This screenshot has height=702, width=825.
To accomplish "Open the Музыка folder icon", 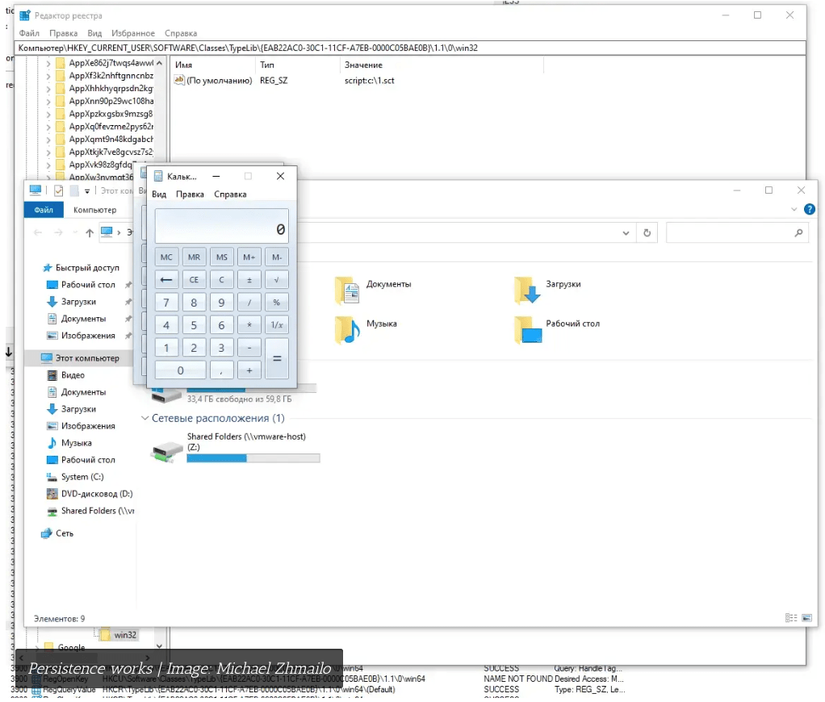I will coord(347,329).
